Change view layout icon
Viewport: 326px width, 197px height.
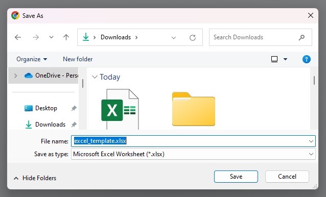[x=274, y=59]
